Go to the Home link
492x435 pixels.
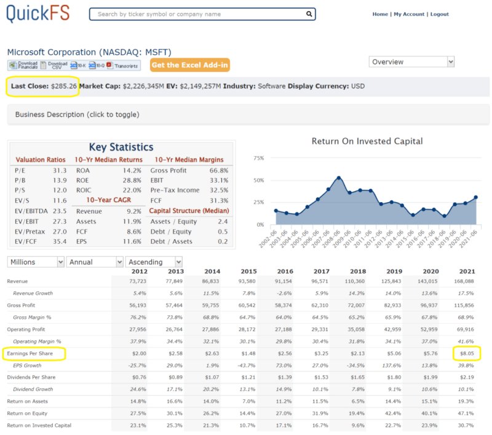380,14
